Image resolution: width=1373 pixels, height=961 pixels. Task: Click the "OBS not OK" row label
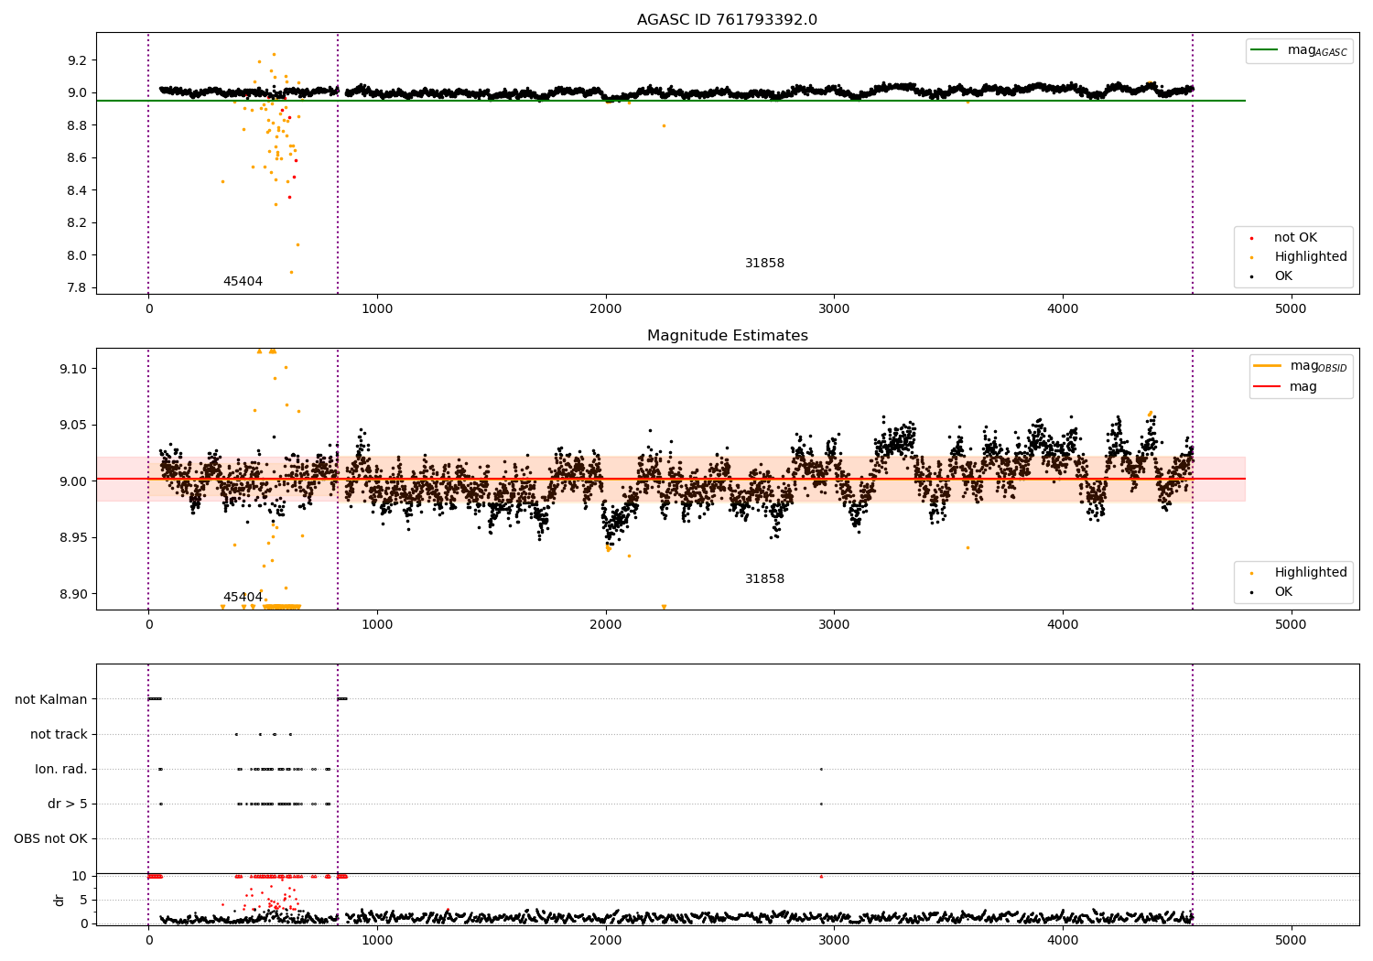click(50, 838)
